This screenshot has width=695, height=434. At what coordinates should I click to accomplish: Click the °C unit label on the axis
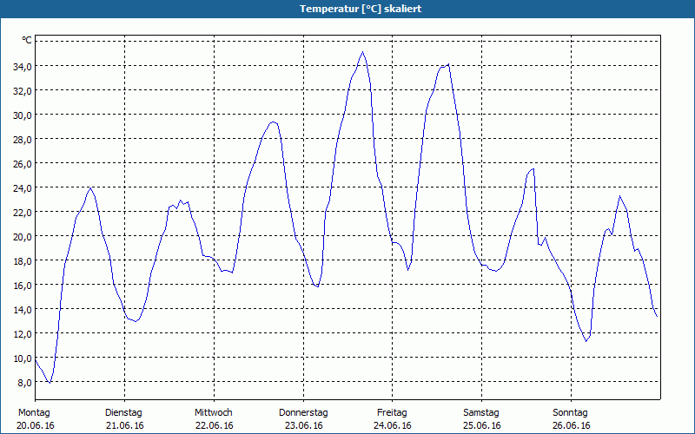[27, 40]
